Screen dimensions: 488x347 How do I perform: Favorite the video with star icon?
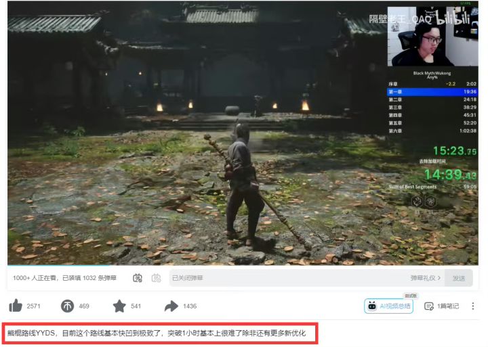coord(119,306)
